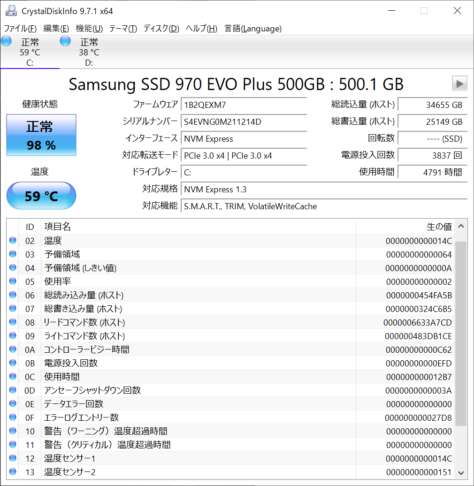
Task: Click the status orb for row 08 リードコマンド数
Action: pyautogui.click(x=13, y=322)
